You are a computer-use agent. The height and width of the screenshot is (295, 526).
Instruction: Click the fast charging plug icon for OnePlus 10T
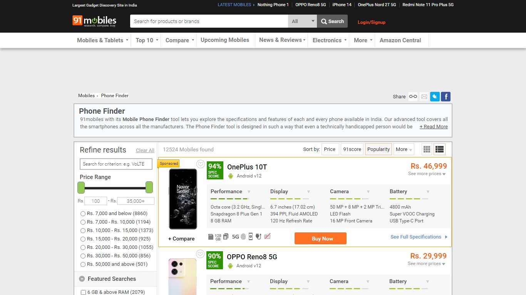click(258, 237)
